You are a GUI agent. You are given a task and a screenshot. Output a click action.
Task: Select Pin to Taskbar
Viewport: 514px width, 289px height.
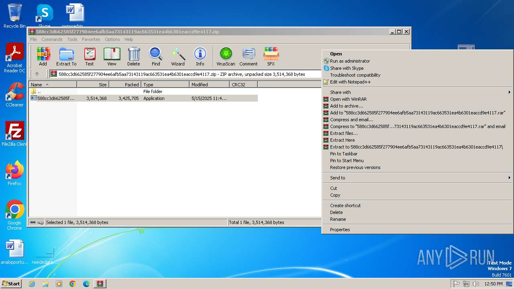pyautogui.click(x=418, y=154)
